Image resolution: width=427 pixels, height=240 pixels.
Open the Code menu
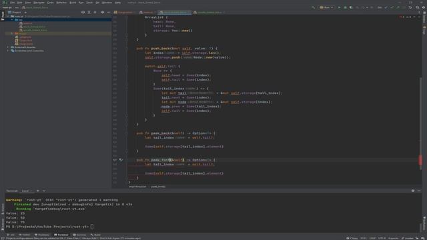[51, 3]
